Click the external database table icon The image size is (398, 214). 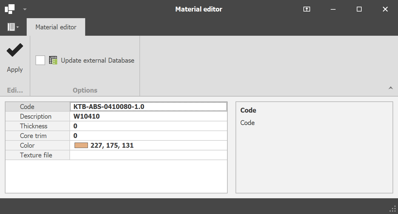[x=53, y=60]
